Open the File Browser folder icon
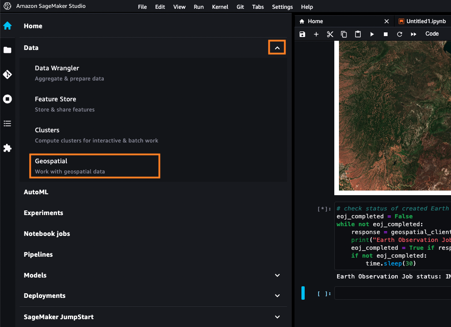451x327 pixels. pyautogui.click(x=7, y=50)
